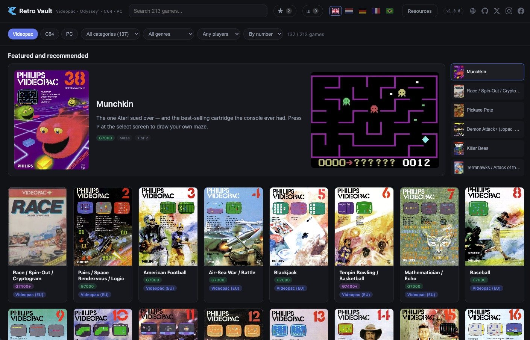Click 'Videopac (EU)' tag under Blackjack
This screenshot has width=530, height=340.
coord(290,288)
